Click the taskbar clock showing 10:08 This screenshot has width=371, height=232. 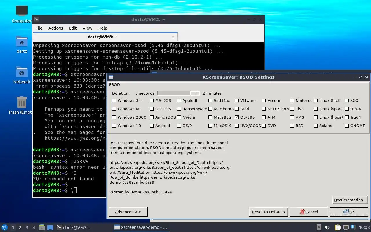pyautogui.click(x=364, y=227)
